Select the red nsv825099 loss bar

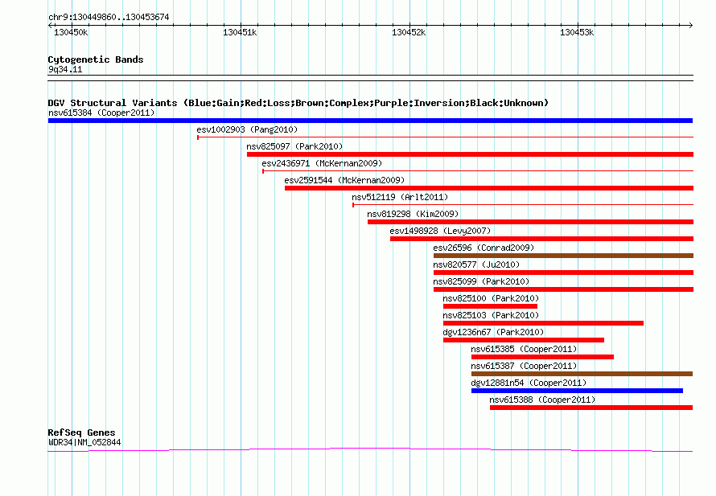tap(563, 289)
